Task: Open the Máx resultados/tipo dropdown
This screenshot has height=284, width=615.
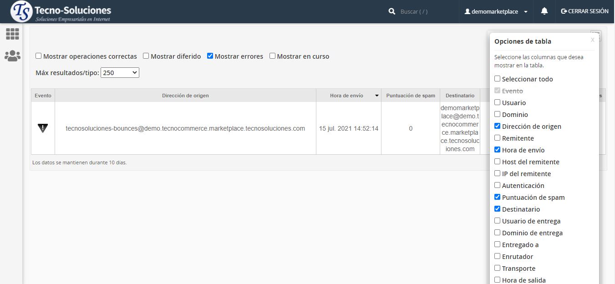Action: coord(120,72)
